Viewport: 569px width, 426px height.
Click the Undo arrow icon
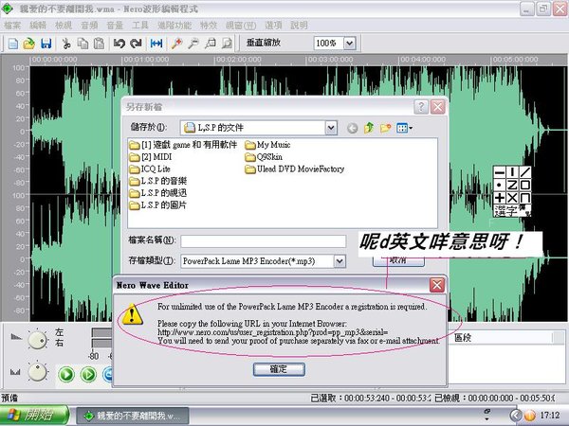point(119,44)
